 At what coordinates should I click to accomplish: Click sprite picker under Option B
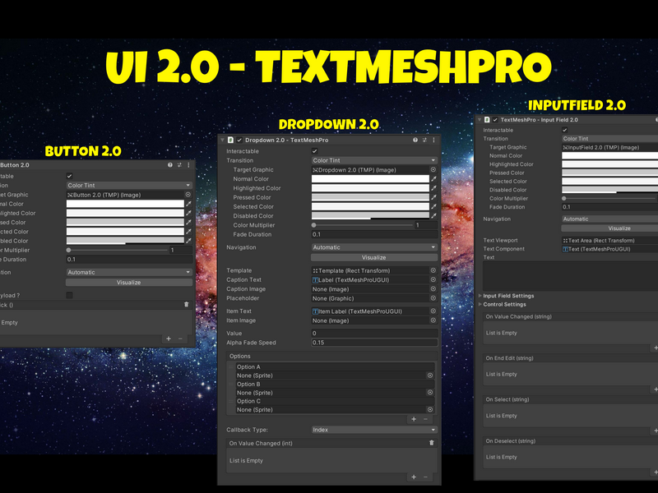pyautogui.click(x=429, y=393)
